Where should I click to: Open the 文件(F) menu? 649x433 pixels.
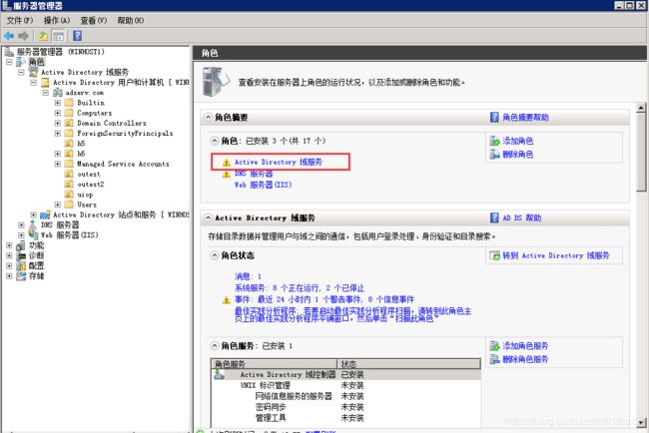(x=19, y=20)
